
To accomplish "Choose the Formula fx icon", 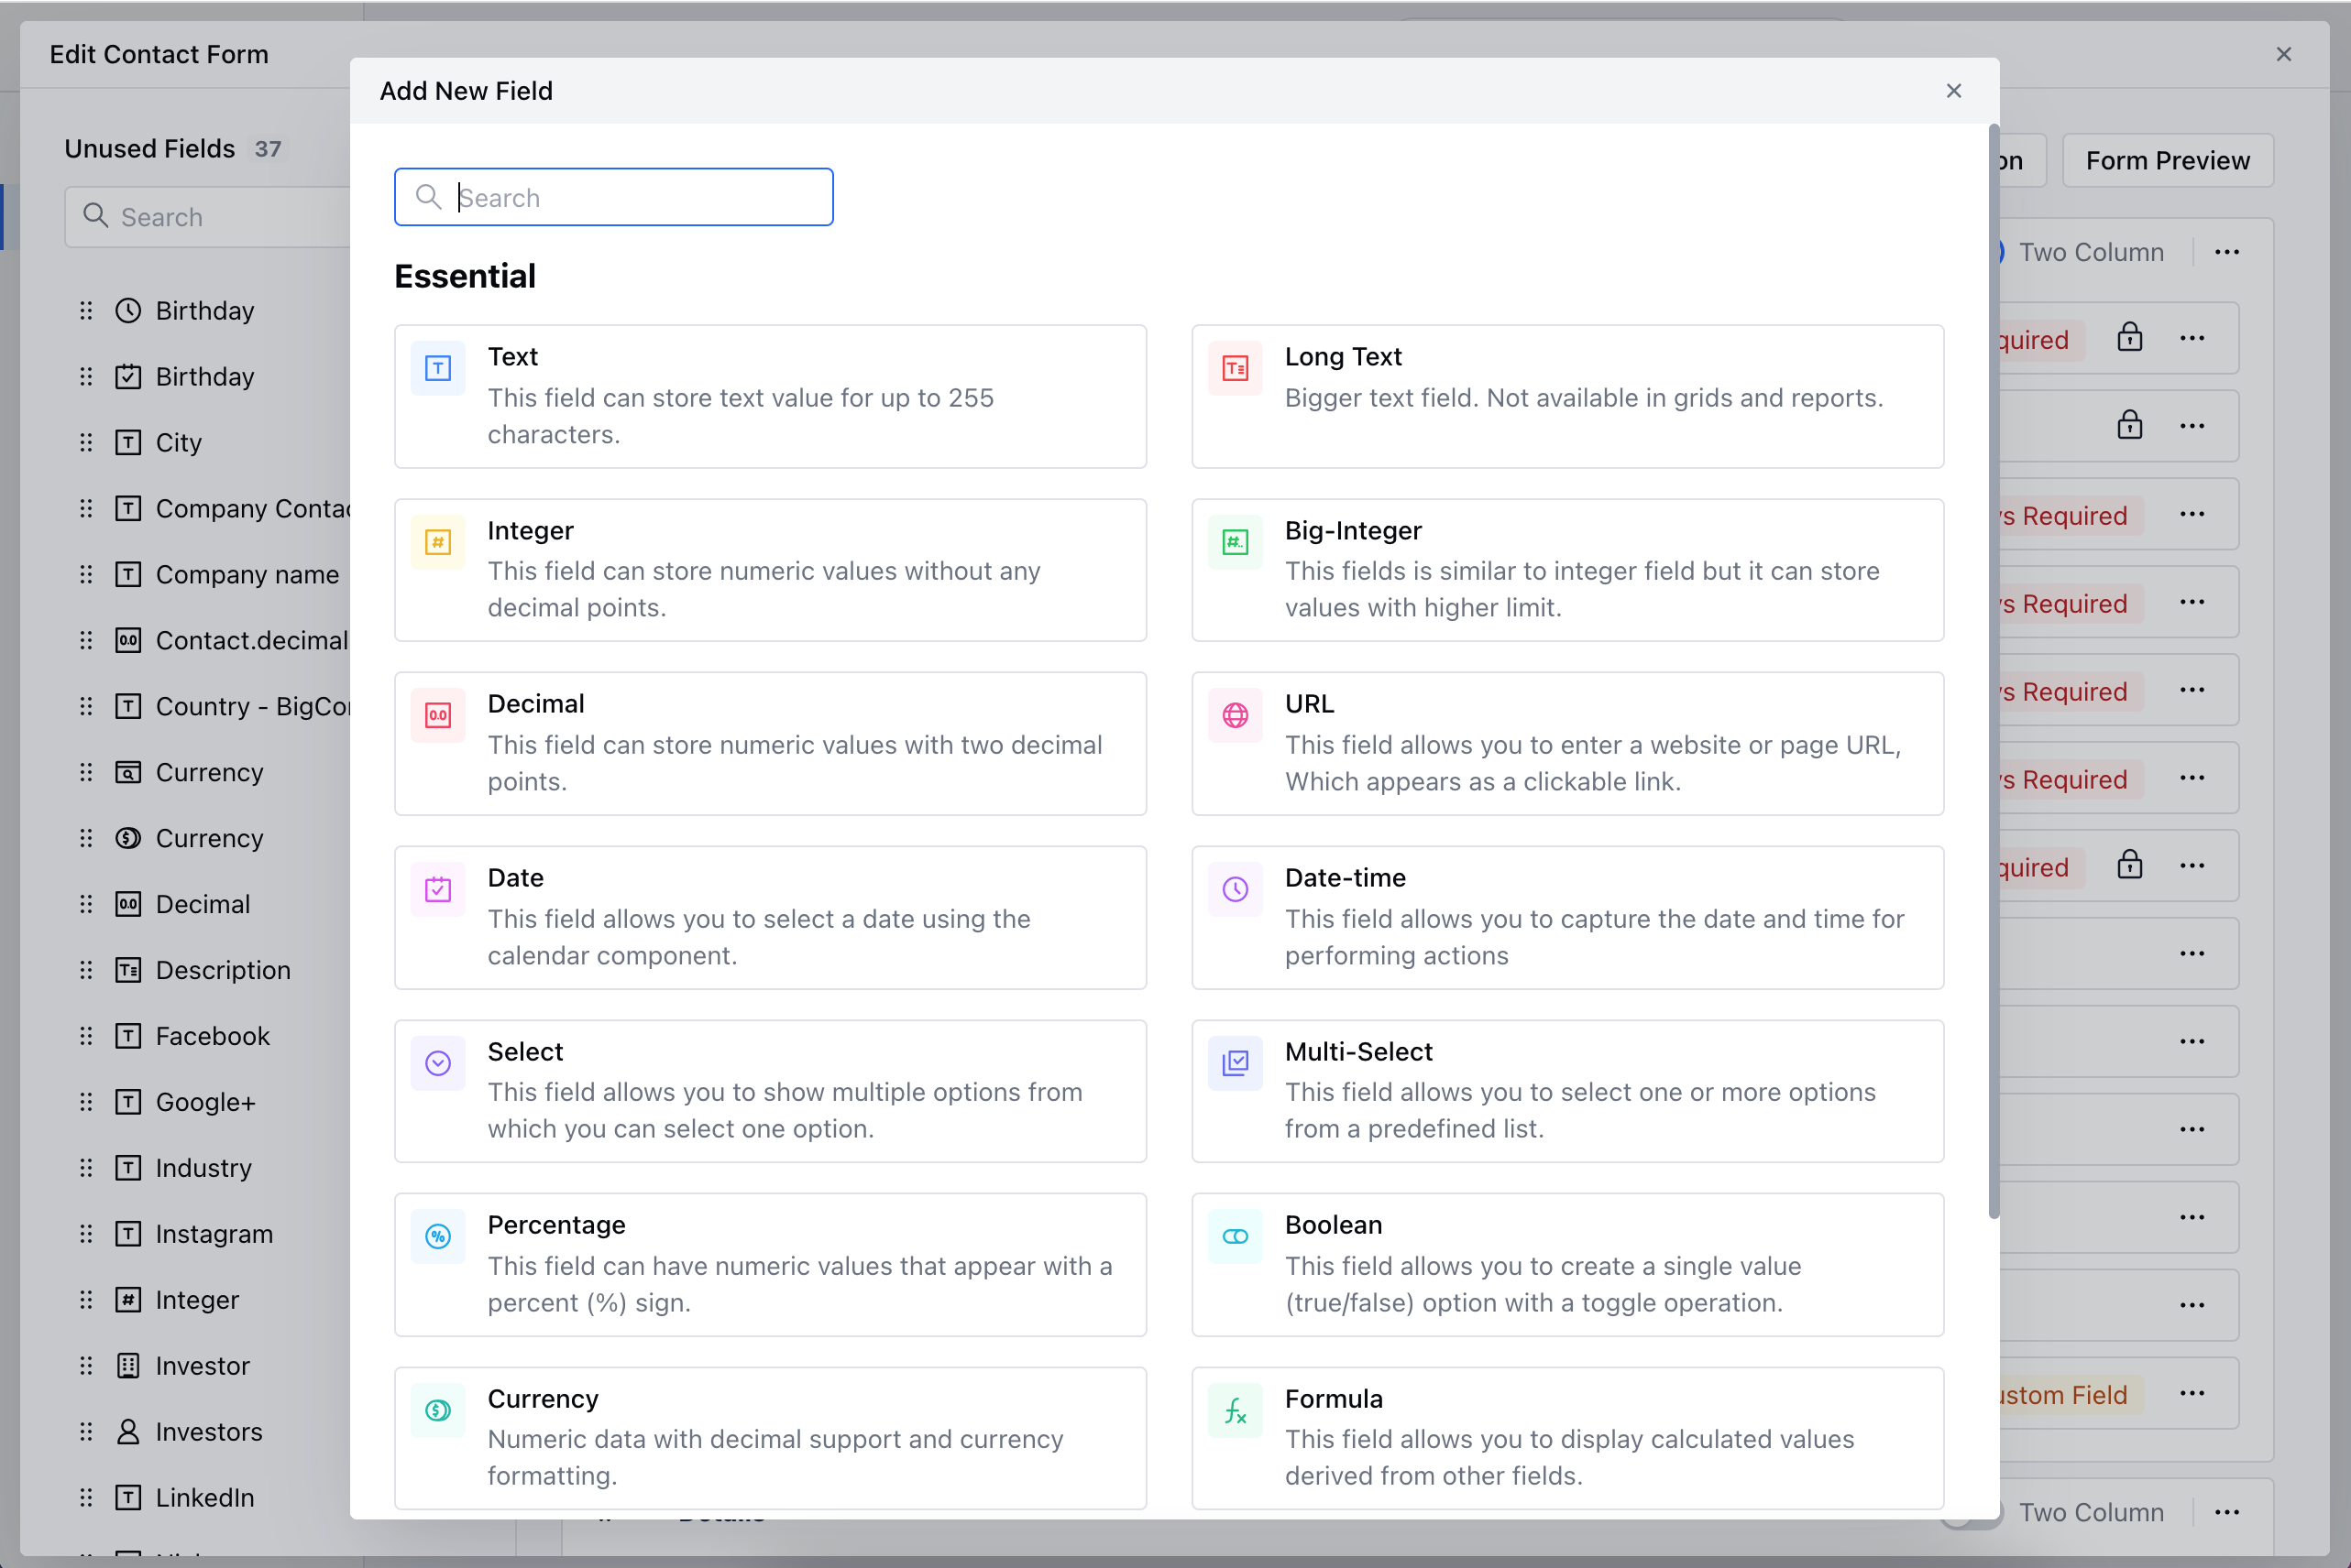I will pos(1235,1410).
